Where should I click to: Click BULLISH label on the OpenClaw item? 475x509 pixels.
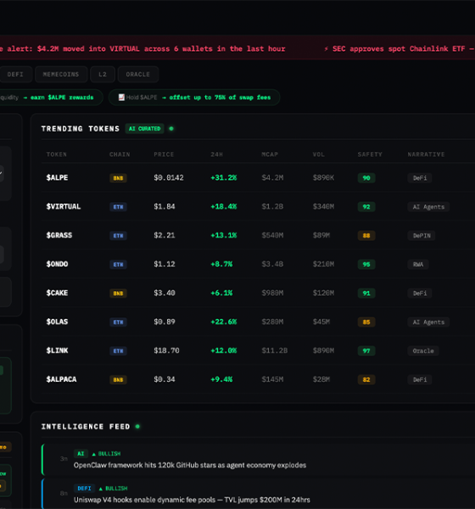pyautogui.click(x=106, y=454)
